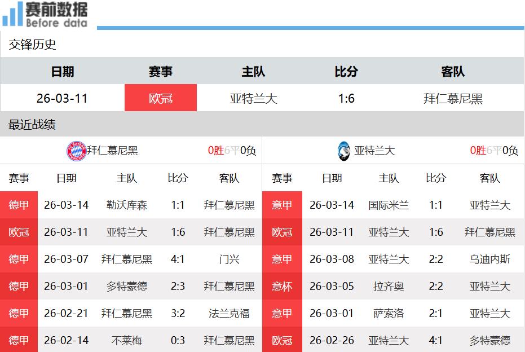Click 亚特兰大 team name beside Atalanta crest
The width and height of the screenshot is (525, 352).
pyautogui.click(x=374, y=151)
